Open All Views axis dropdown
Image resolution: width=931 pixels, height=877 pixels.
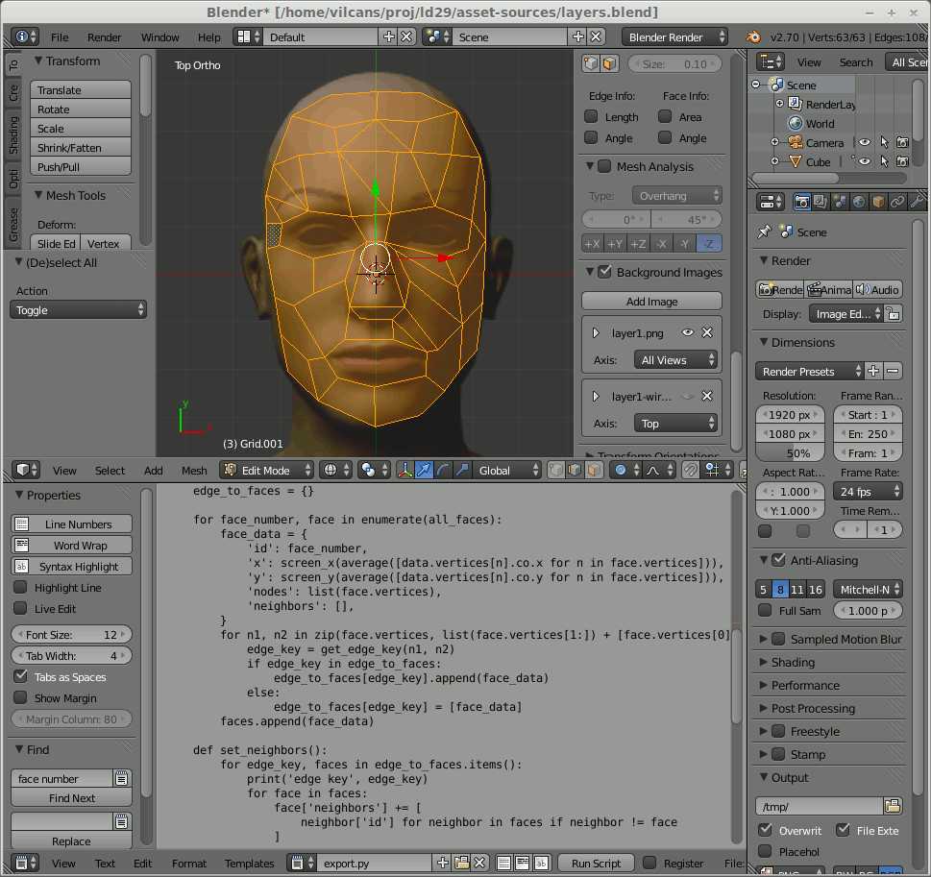675,360
